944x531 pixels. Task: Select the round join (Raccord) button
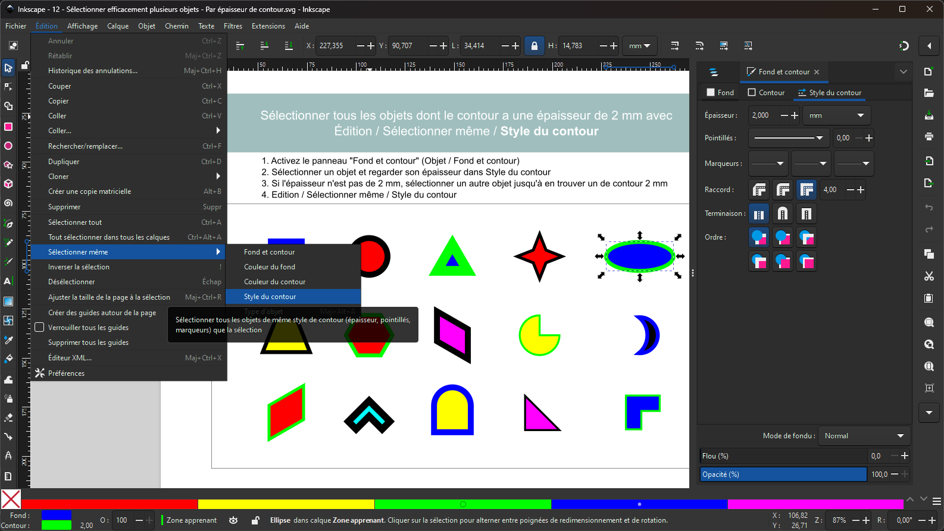pos(783,190)
